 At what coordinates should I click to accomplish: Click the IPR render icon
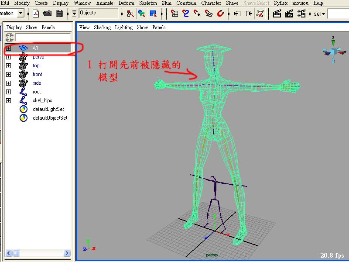pyautogui.click(x=289, y=14)
